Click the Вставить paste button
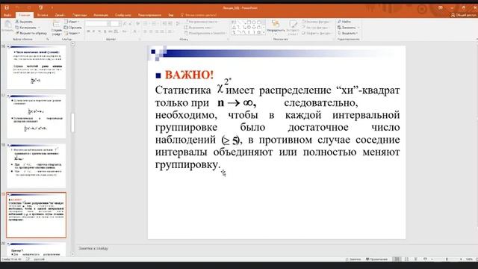Screen dimensions: 478x269 pyautogui.click(x=7, y=27)
